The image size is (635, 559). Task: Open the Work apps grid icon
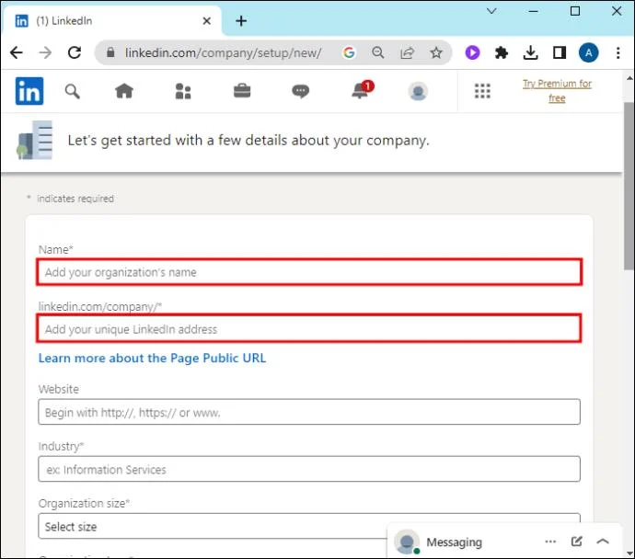(x=482, y=91)
